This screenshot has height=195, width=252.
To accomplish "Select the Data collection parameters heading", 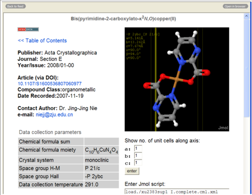I will click(50, 132).
